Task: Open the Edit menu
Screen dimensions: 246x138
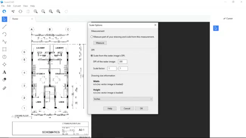Action: (9, 6)
